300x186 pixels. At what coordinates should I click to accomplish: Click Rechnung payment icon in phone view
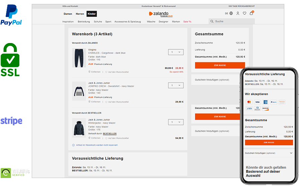282,102
